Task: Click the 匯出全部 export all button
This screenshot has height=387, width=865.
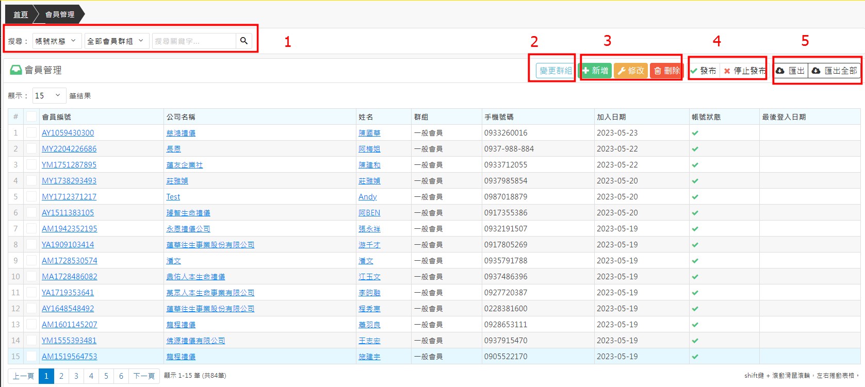Action: pyautogui.click(x=834, y=71)
